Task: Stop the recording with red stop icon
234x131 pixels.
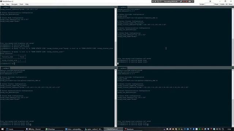Action: (x=186, y=1)
